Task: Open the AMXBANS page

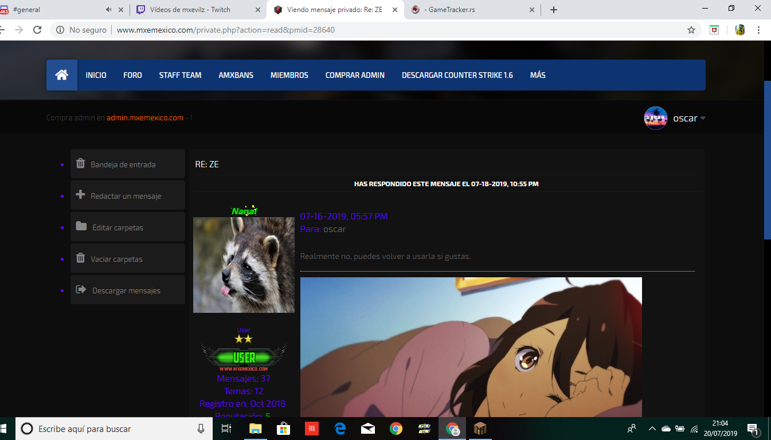Action: [x=236, y=75]
